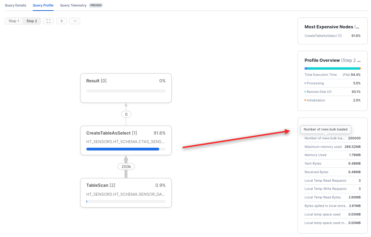Click the fit-to-screen icon above the graph

[x=48, y=21]
